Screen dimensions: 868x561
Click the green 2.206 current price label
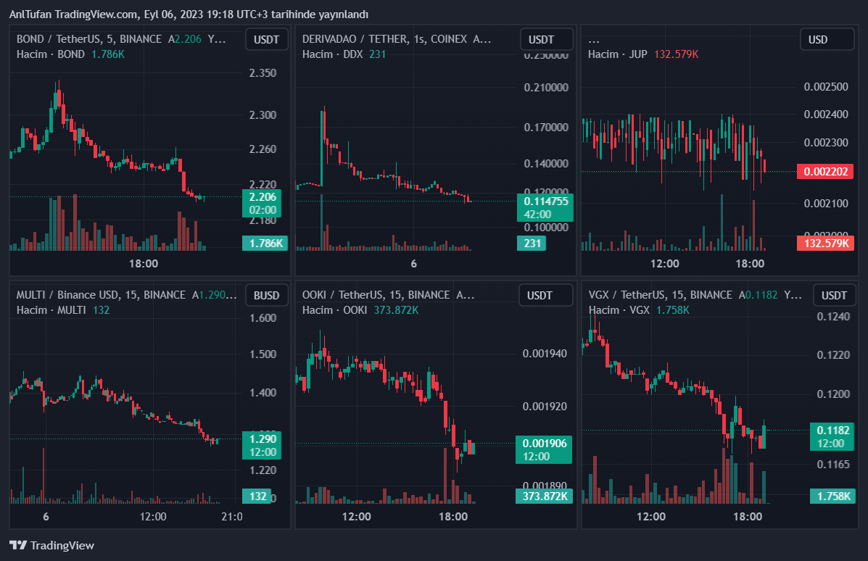(x=263, y=197)
